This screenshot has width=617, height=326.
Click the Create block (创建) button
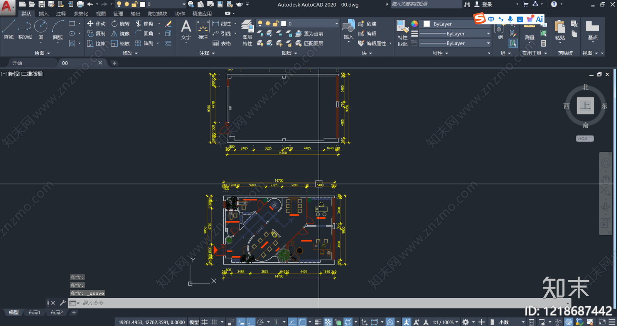(367, 24)
